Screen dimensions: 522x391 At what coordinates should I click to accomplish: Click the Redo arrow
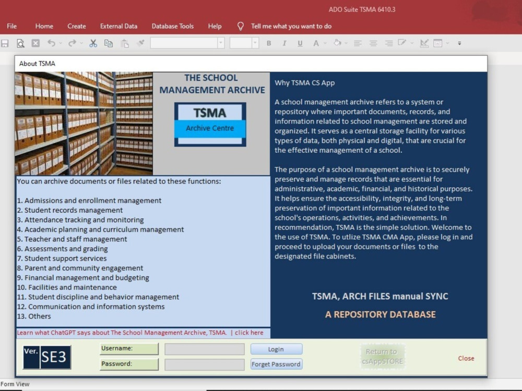(72, 43)
